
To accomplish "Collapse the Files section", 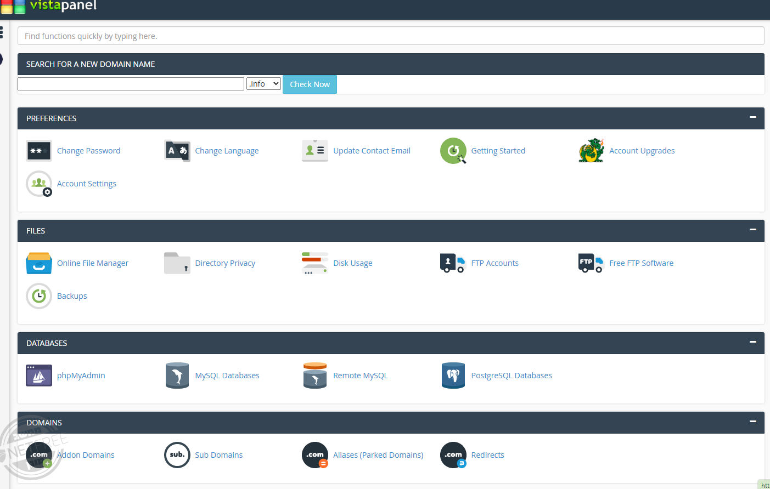I will coord(752,230).
